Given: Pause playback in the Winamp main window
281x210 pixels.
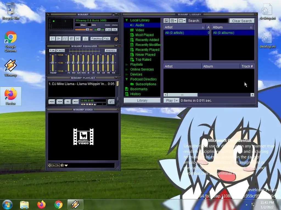Looking at the screenshot, I should click(65, 39).
